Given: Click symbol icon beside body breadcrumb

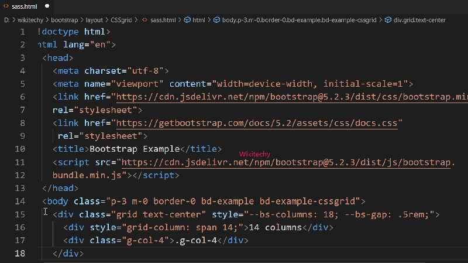Looking at the screenshot, I should [x=216, y=20].
